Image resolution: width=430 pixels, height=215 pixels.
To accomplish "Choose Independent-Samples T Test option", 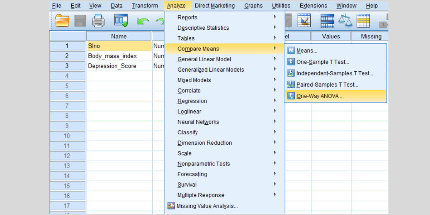I will [335, 73].
